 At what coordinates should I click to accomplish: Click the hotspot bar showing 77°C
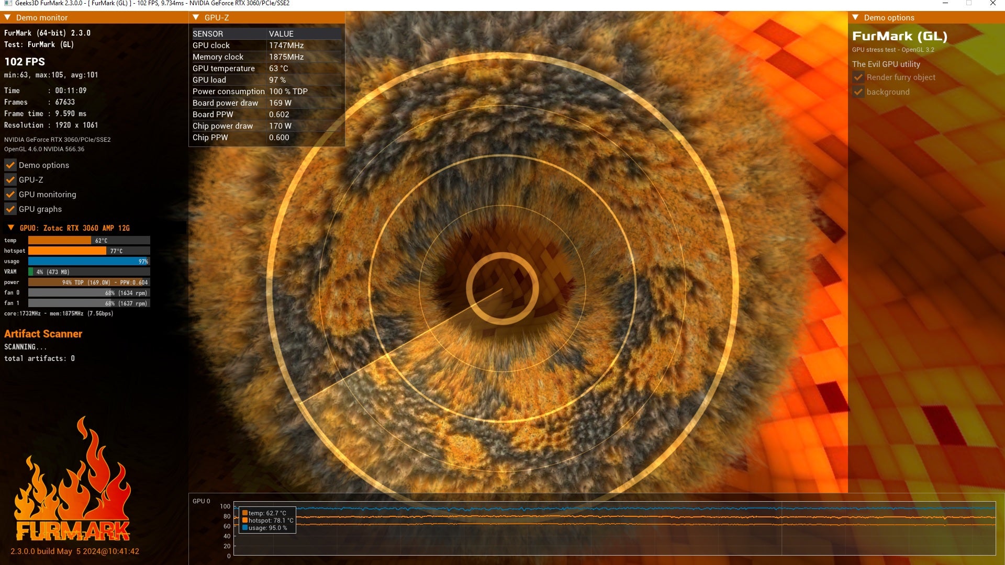[89, 251]
